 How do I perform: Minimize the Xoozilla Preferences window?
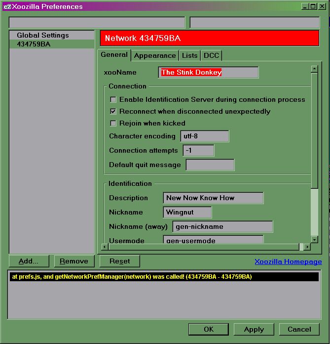pos(305,6)
